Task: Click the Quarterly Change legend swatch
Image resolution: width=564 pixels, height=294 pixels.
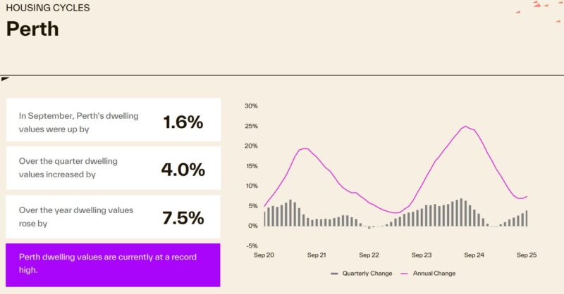Action: [x=334, y=273]
